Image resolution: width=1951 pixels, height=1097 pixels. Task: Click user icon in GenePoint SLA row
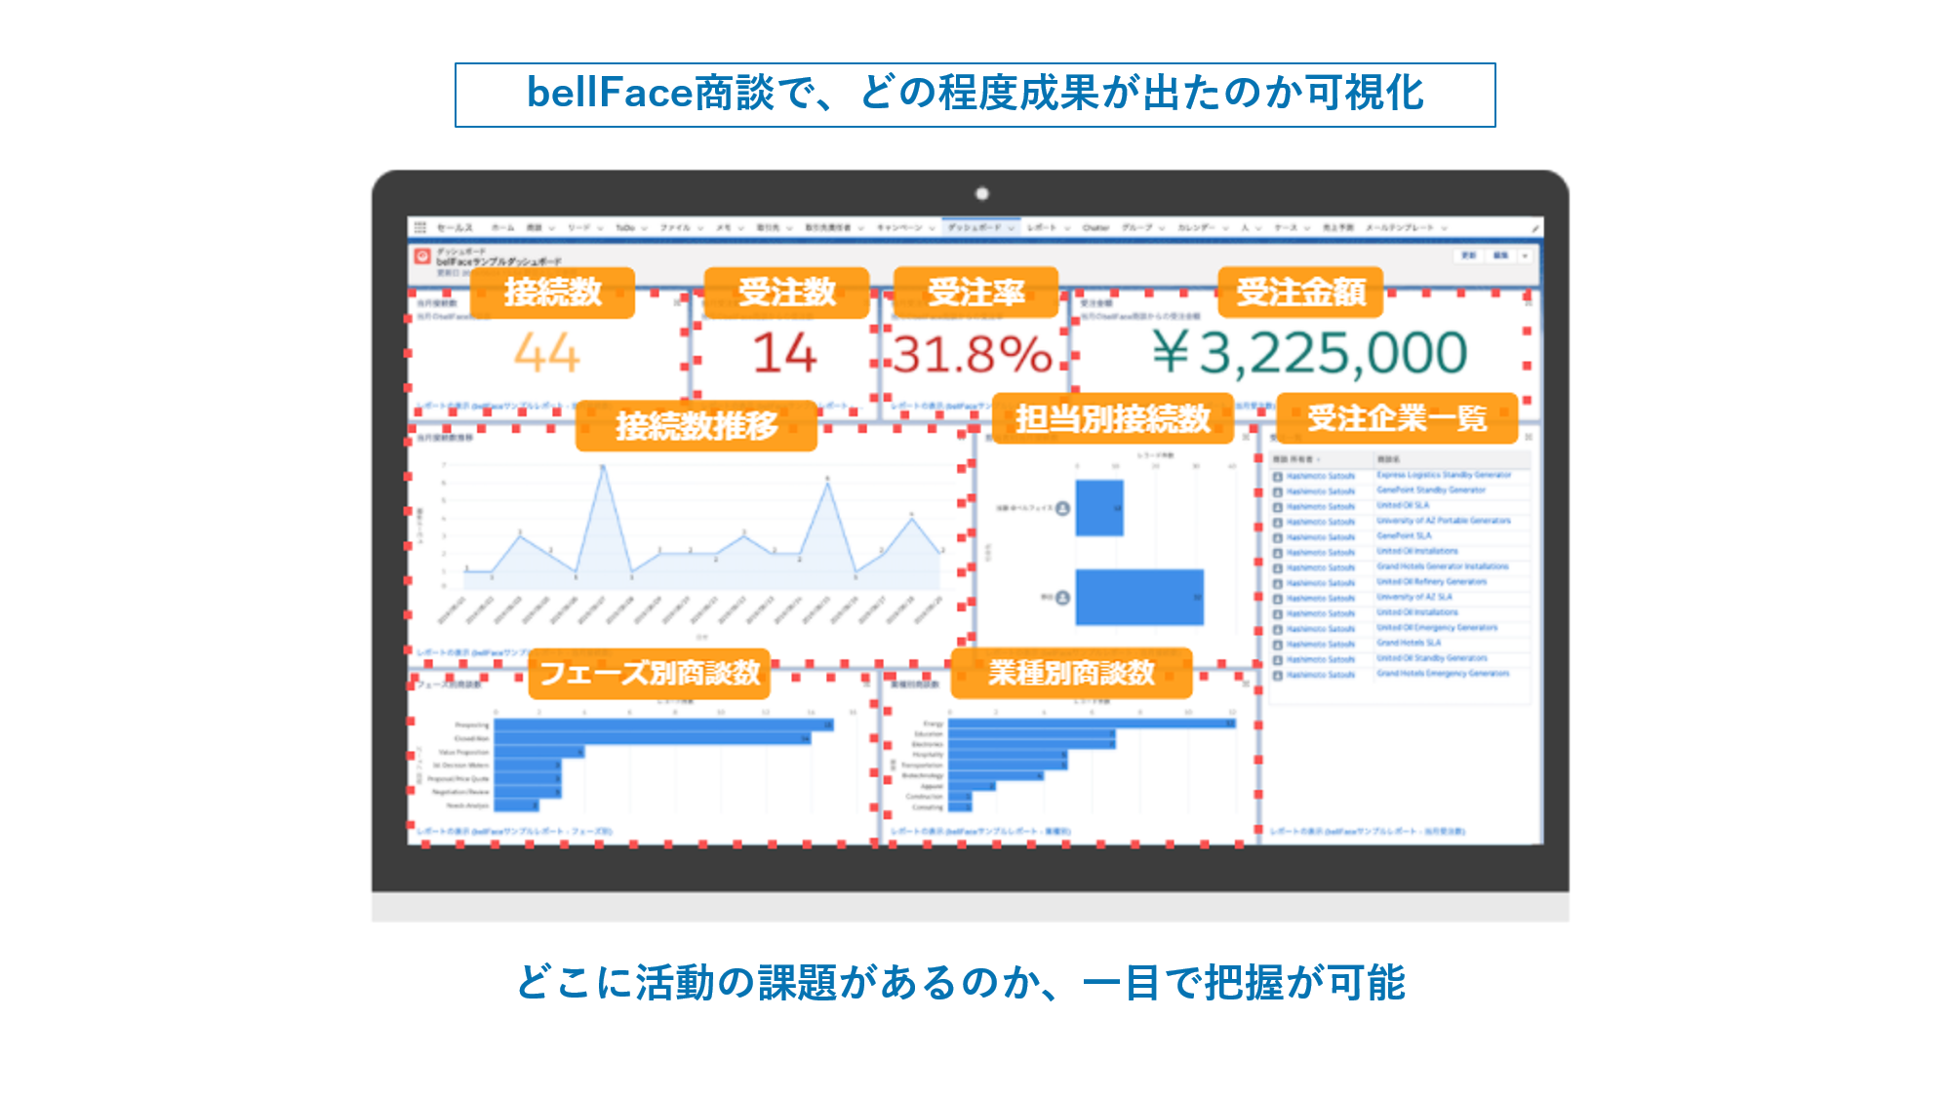1278,537
